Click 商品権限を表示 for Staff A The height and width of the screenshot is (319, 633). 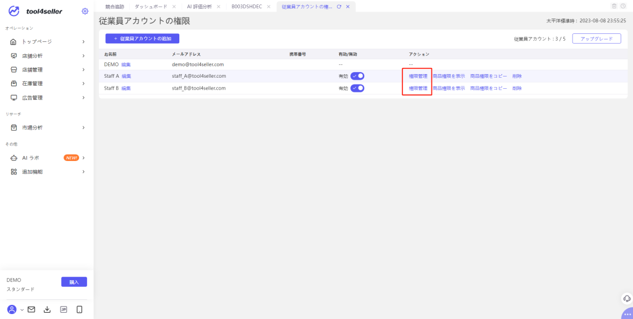(x=449, y=76)
